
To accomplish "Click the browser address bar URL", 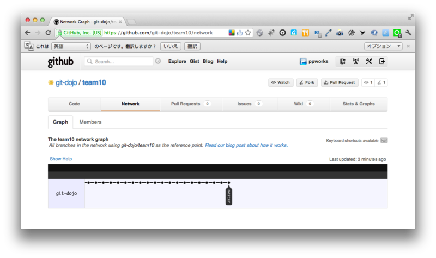I will click(x=158, y=33).
